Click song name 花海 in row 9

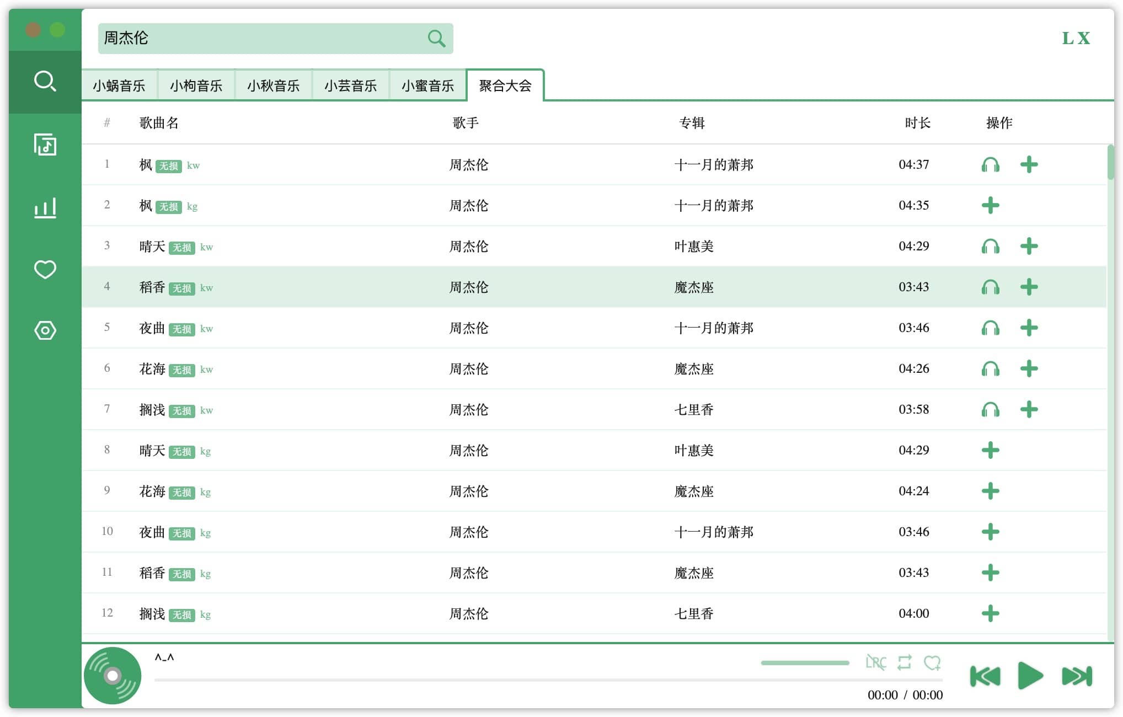tap(152, 491)
